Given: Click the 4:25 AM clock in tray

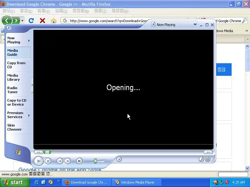Looking at the screenshot, I should coord(238,182).
